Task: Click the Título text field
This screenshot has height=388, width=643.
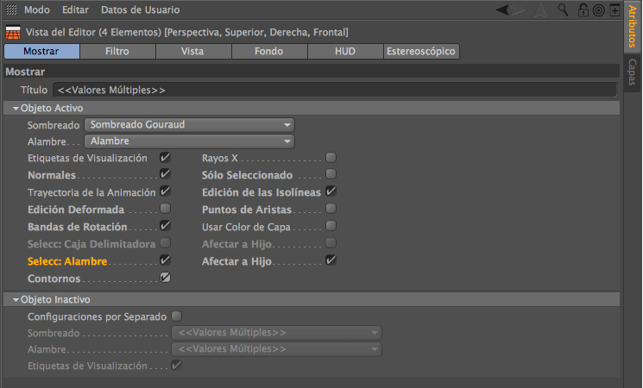Action: pos(334,90)
